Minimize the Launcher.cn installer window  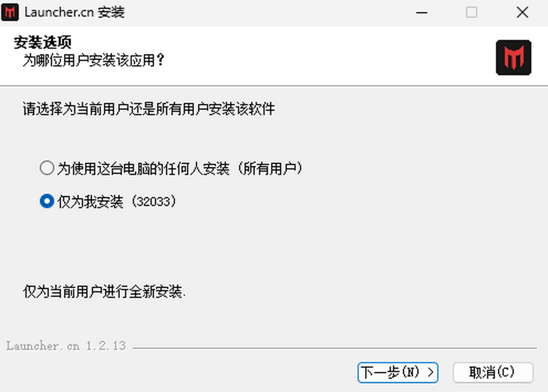tap(422, 12)
